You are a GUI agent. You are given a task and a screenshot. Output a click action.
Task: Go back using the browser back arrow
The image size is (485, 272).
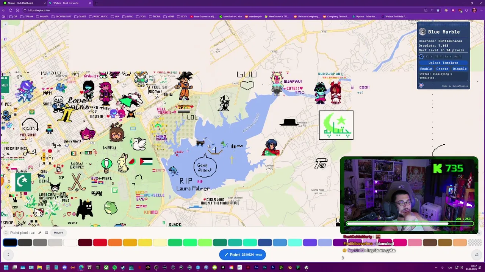tap(4, 10)
